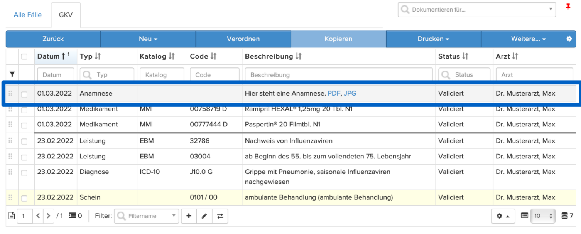This screenshot has height=234, width=581.
Task: Click the selected rows list icon
Action: 73,216
